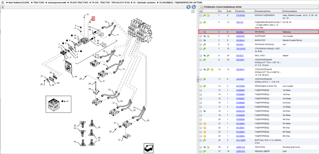Viewport: 319px width, 154px height.
Task: Click the blue back arrow icon in row 3
Action: [x=204, y=32]
